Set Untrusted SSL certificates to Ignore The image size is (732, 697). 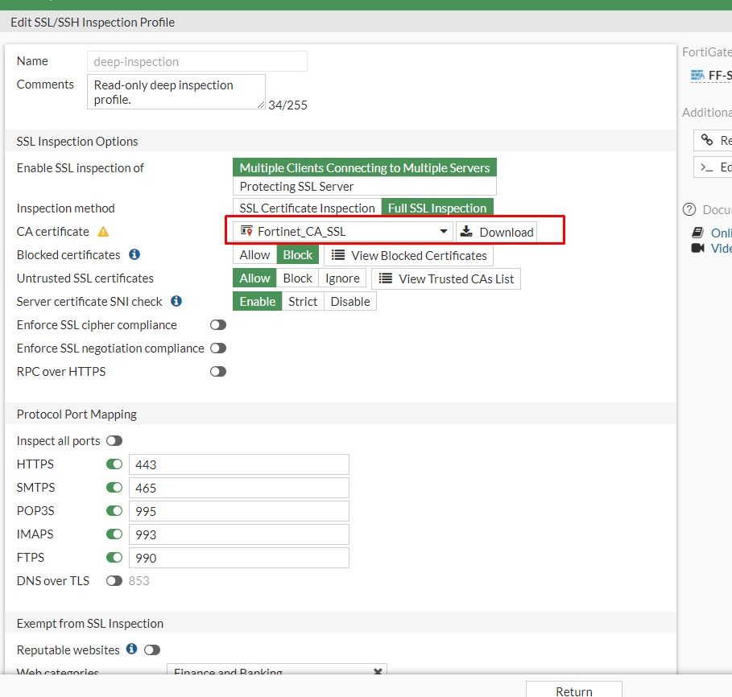342,278
